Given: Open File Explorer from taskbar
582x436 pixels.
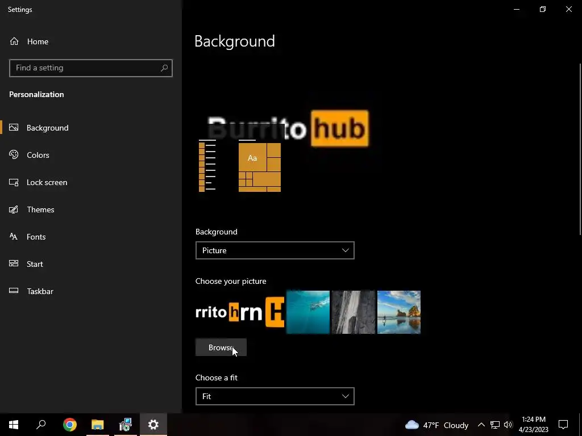Looking at the screenshot, I should 98,425.
